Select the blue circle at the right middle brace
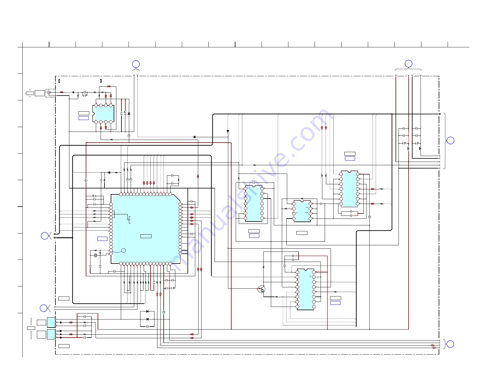 [450, 141]
